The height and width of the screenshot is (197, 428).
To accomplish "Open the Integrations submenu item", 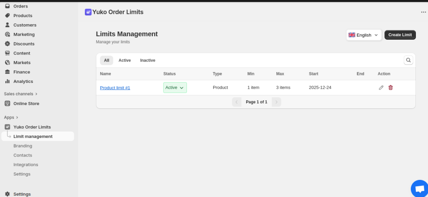I will click(25, 165).
